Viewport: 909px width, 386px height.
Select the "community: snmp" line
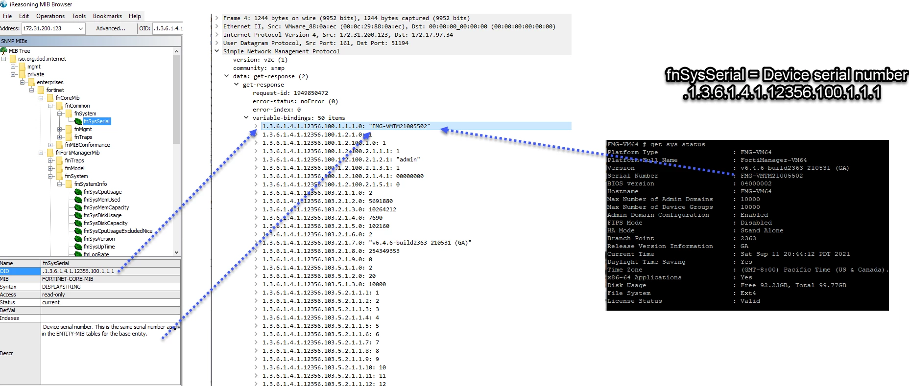259,68
